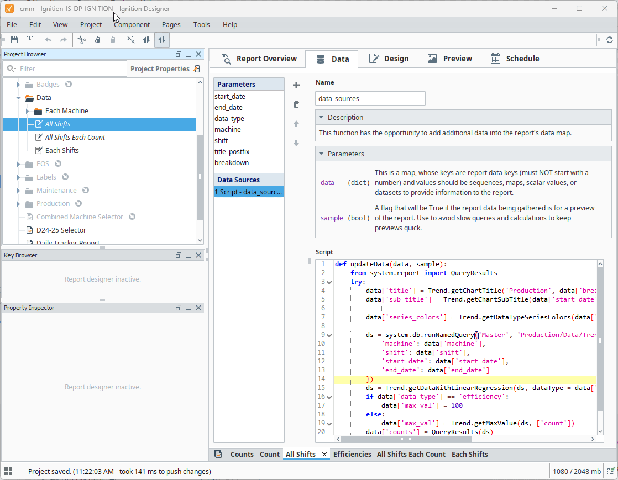This screenshot has width=618, height=480.
Task: Click the Name field containing data_sources
Action: point(370,98)
